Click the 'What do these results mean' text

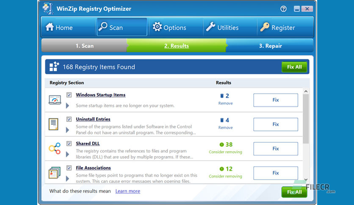pos(80,191)
